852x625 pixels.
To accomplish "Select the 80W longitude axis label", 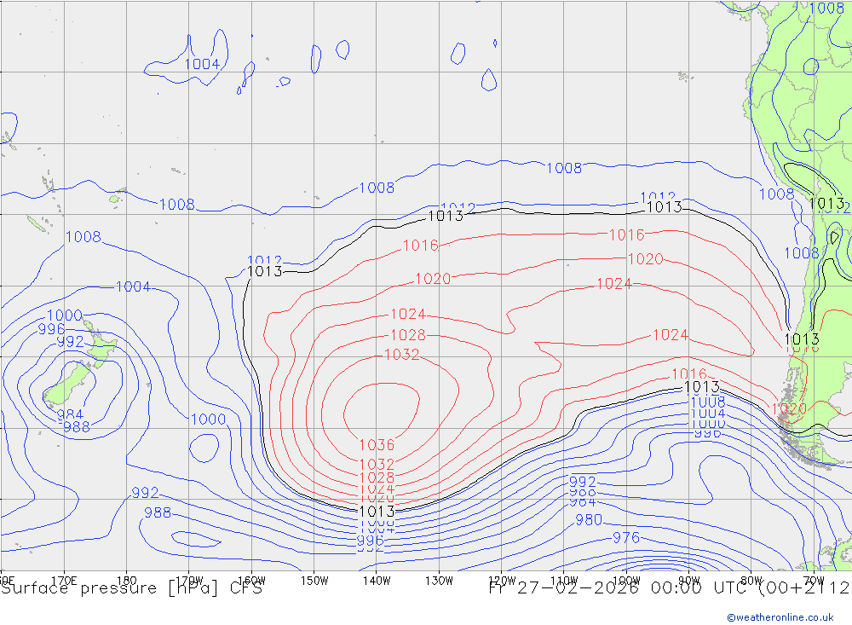I will click(x=751, y=581).
